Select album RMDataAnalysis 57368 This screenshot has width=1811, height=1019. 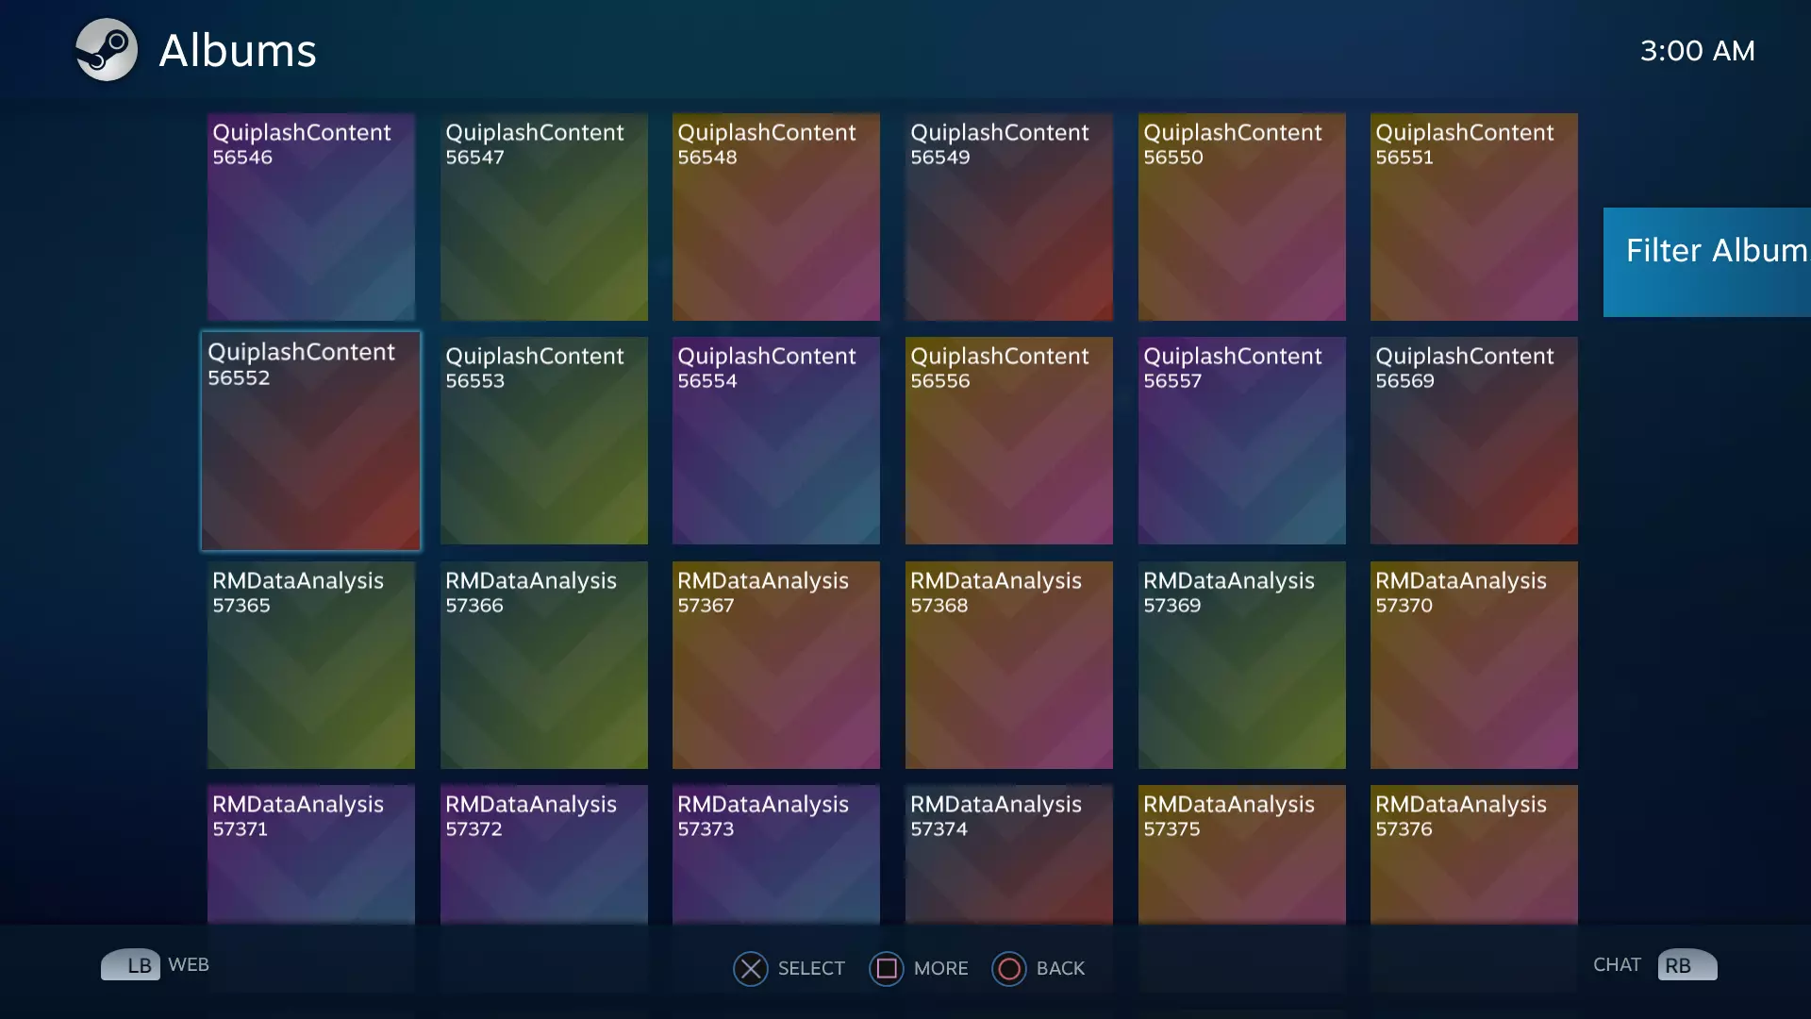[1009, 665]
